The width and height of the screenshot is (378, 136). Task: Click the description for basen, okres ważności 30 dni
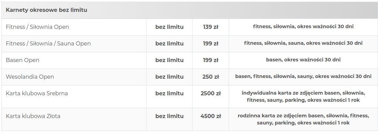point(303,60)
